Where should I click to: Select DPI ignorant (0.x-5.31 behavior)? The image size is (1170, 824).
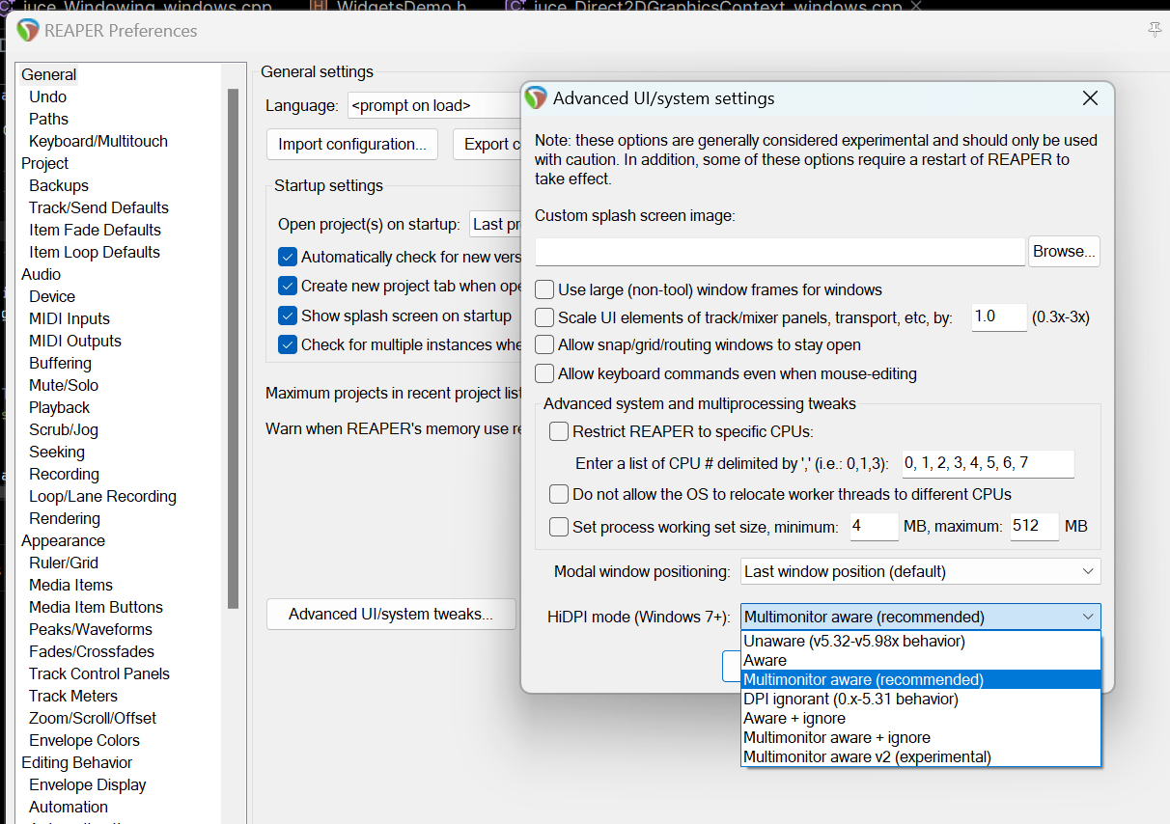pos(921,699)
